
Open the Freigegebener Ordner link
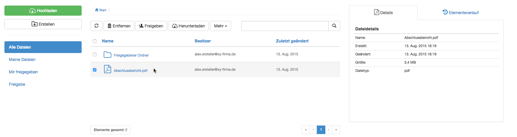click(x=131, y=55)
